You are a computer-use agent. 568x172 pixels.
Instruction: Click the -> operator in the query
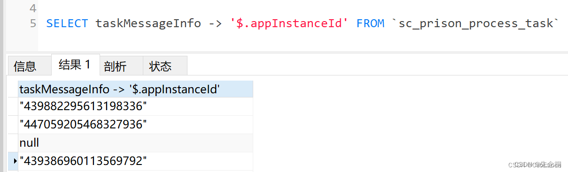click(216, 23)
